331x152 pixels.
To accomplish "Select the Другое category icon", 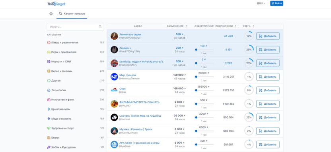I will [x=49, y=81].
